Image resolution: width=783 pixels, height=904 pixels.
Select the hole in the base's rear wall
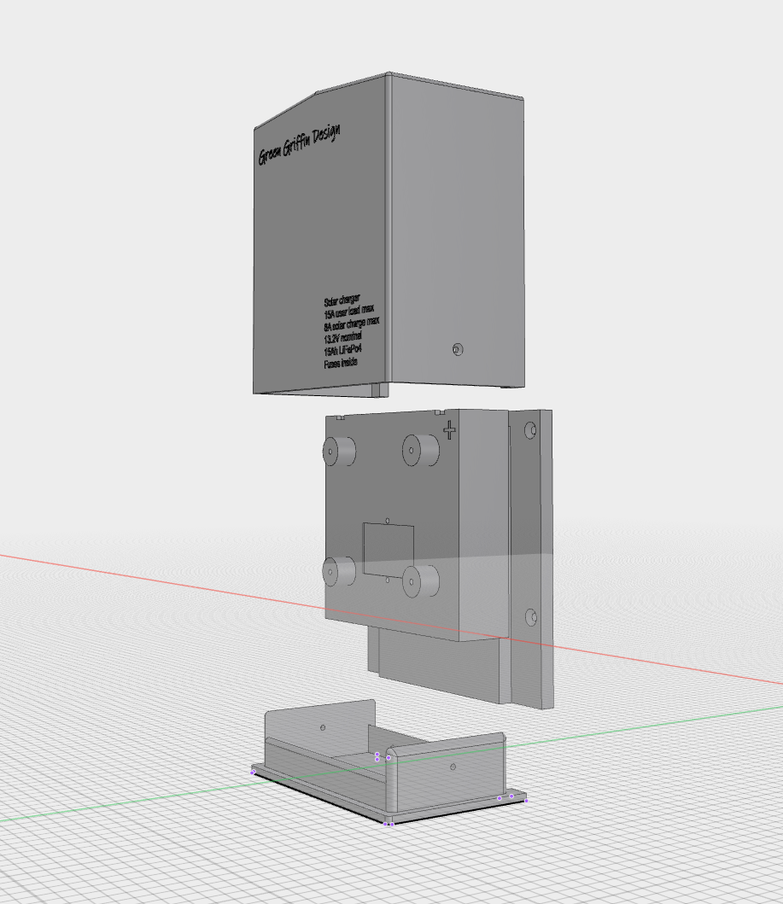323,727
